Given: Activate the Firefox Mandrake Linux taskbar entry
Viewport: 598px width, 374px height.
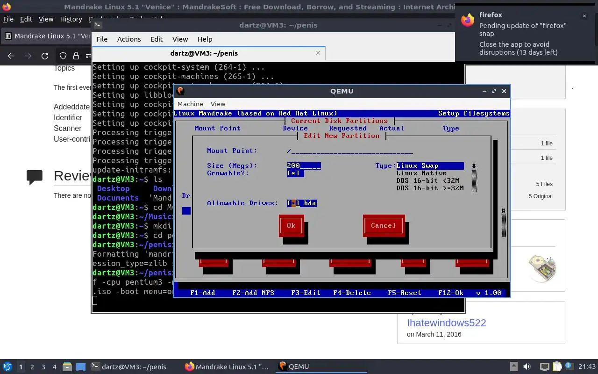Looking at the screenshot, I should (227, 367).
